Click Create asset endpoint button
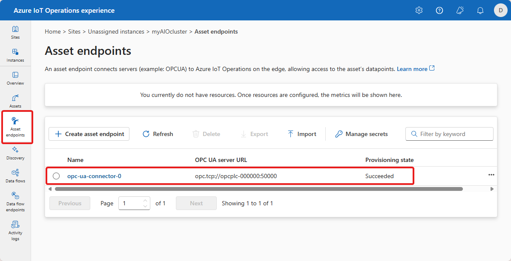 point(89,134)
